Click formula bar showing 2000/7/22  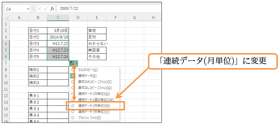(109, 9)
